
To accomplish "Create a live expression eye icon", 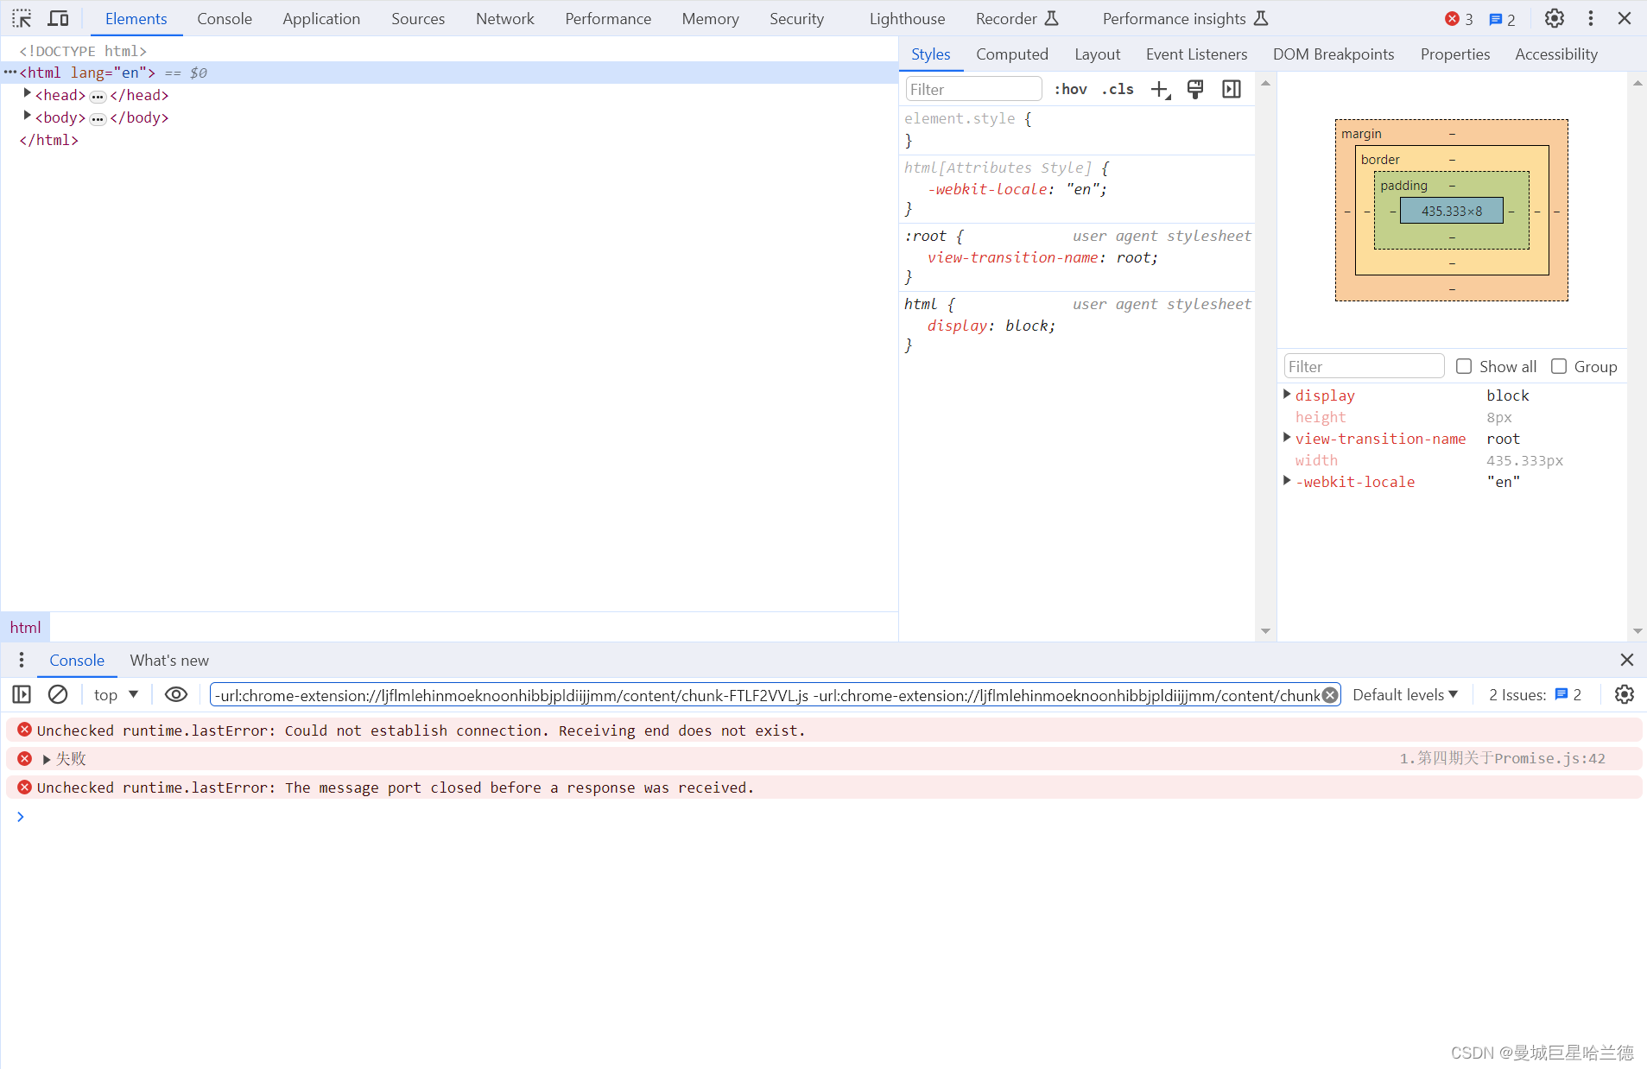I will pos(176,694).
